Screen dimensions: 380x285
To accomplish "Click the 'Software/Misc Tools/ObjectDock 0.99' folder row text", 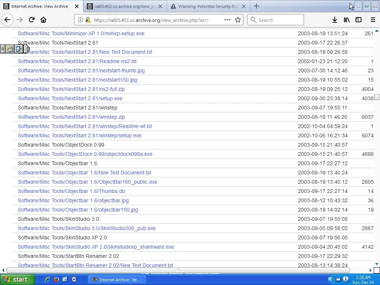I will point(61,145).
